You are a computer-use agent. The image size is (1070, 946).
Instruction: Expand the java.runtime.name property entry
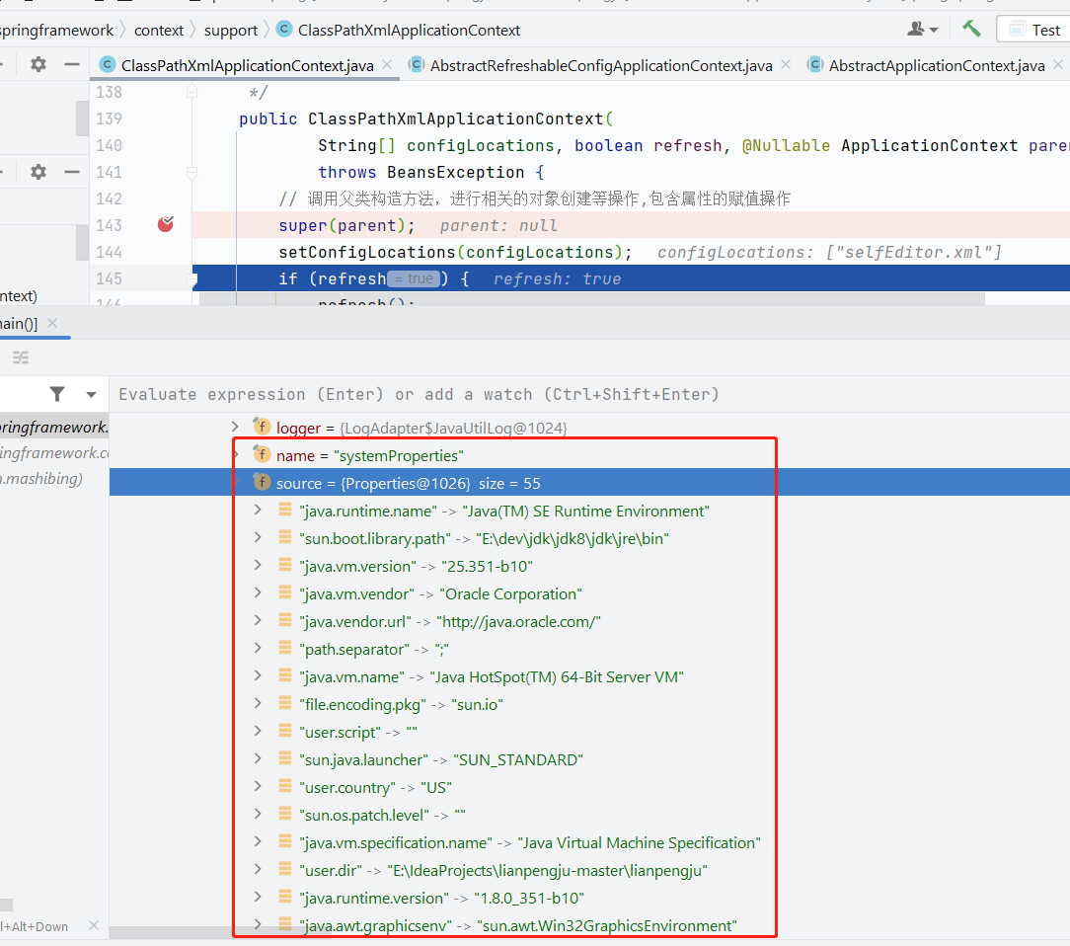[258, 511]
